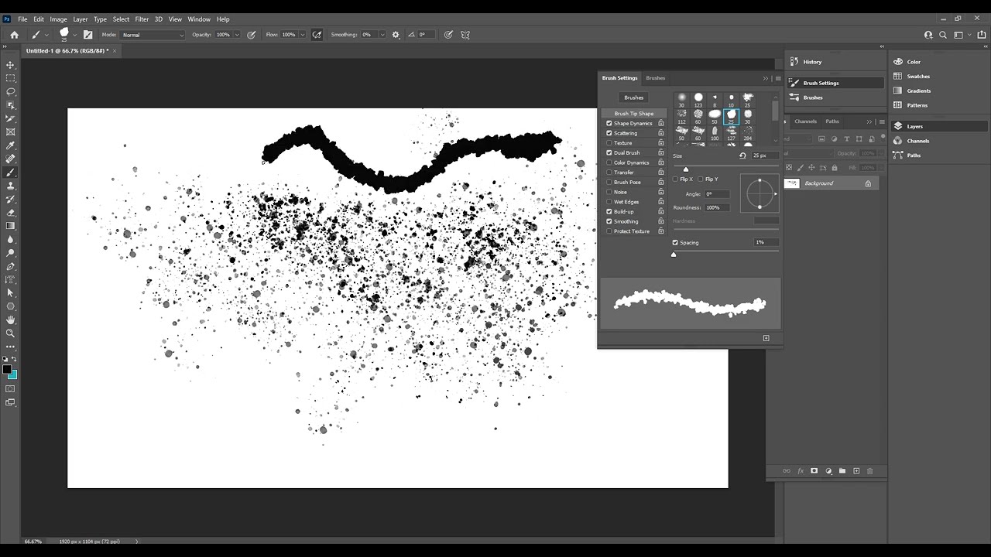
Task: Enable the Texture checkbox
Action: (609, 143)
